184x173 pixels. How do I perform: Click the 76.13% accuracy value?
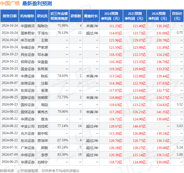point(63,33)
